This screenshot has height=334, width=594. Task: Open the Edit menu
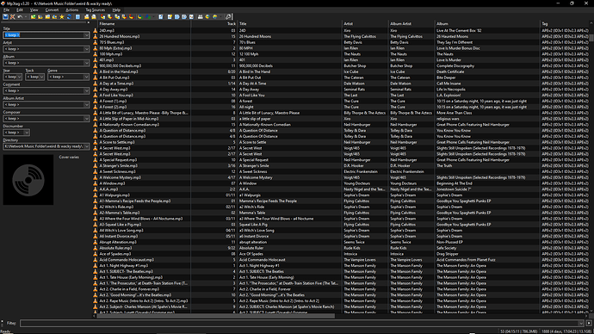click(19, 9)
